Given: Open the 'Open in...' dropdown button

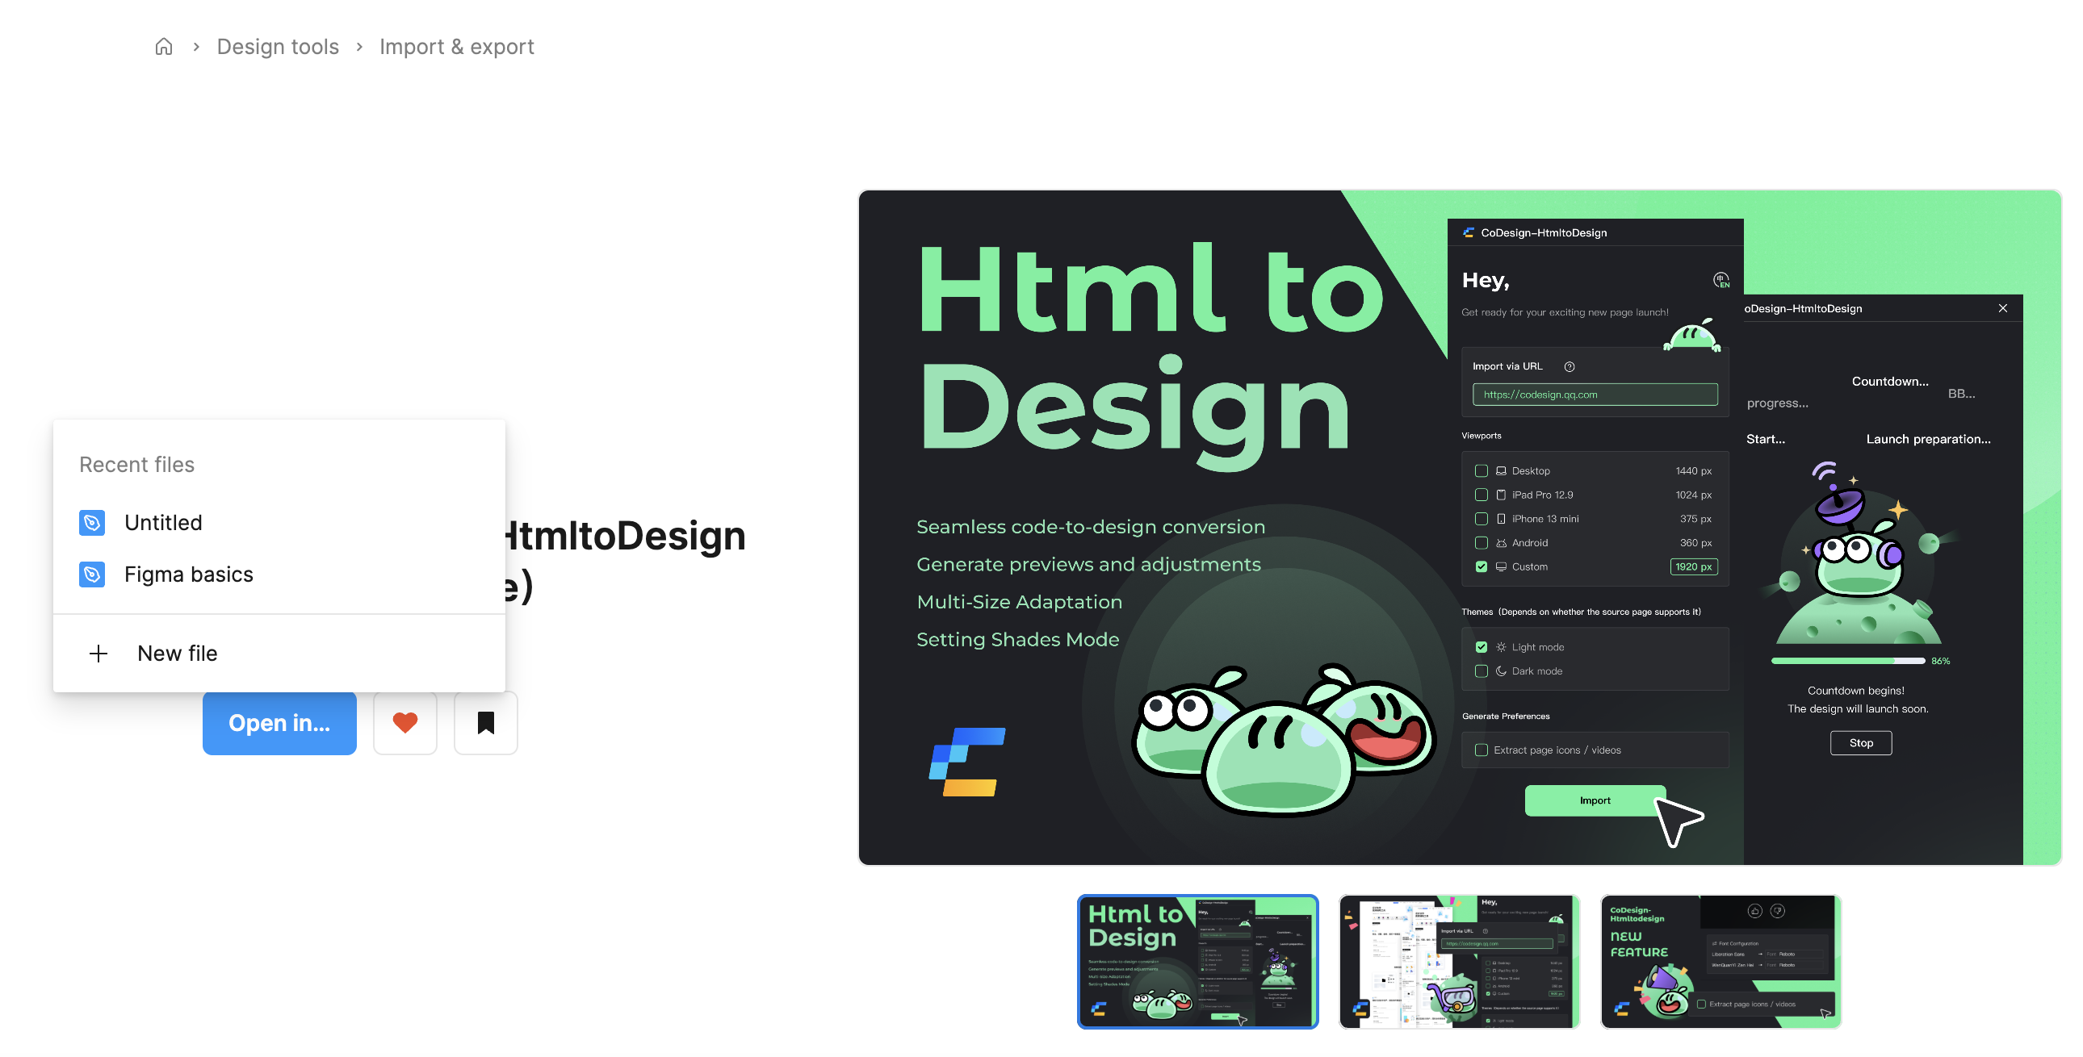Looking at the screenshot, I should click(279, 722).
